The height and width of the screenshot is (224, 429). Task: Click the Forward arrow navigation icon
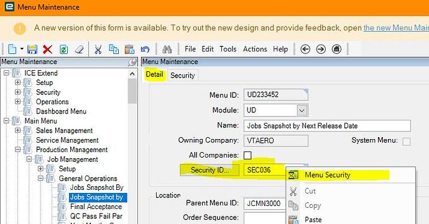pyautogui.click(x=321, y=50)
